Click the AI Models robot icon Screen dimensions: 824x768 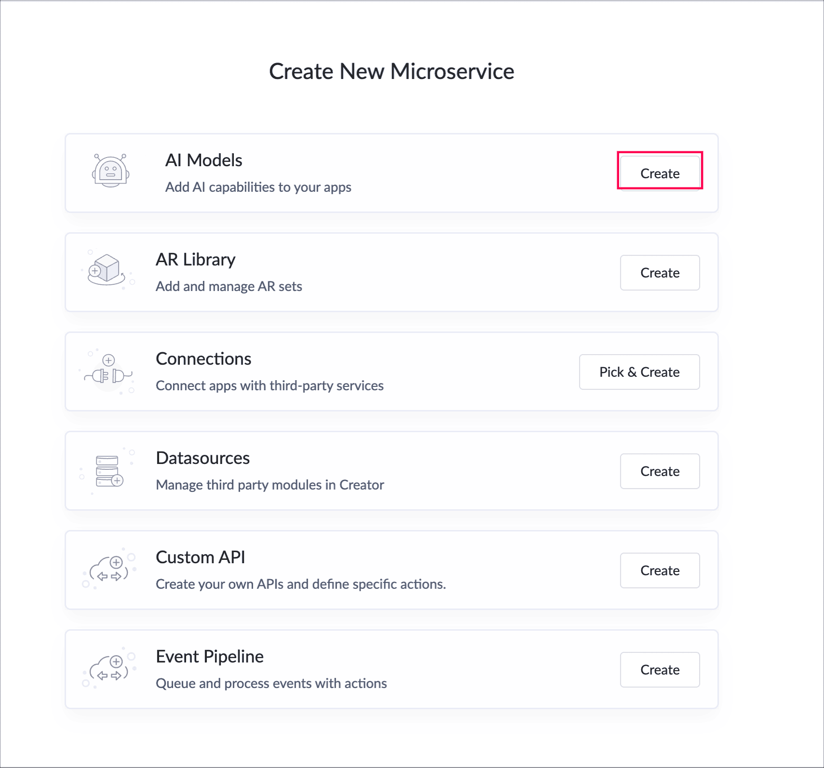click(111, 171)
